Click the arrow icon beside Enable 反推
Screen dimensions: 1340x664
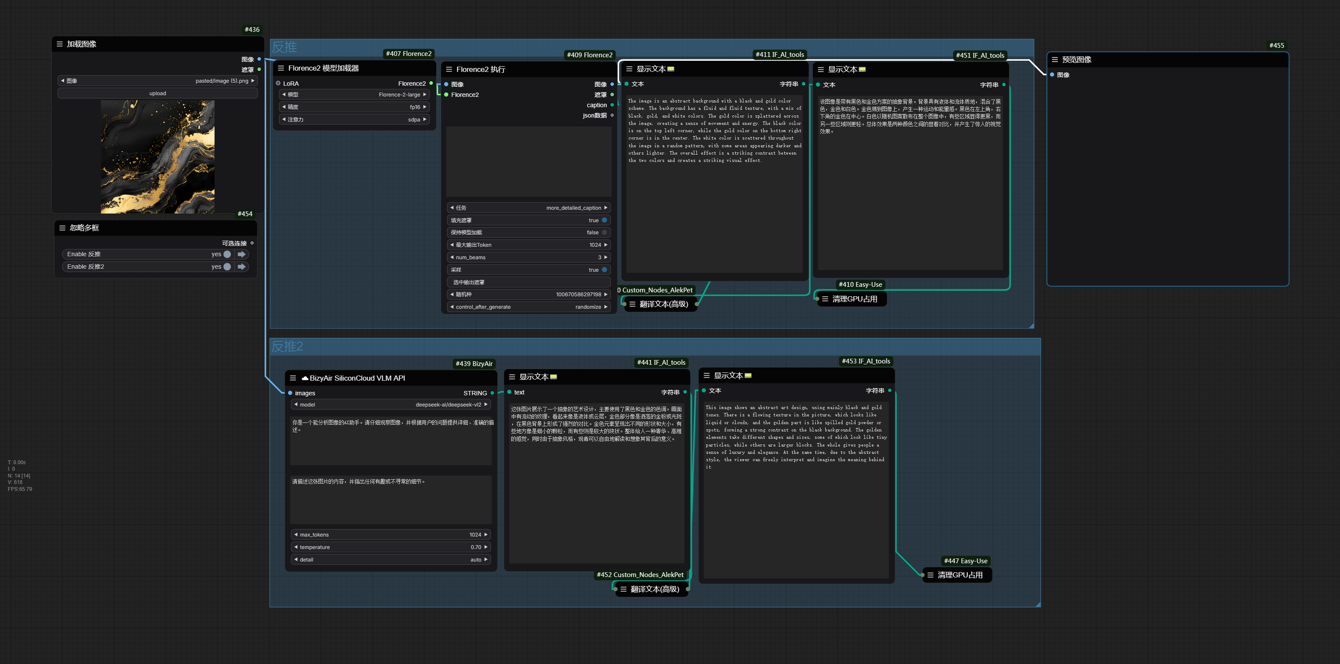(x=241, y=254)
